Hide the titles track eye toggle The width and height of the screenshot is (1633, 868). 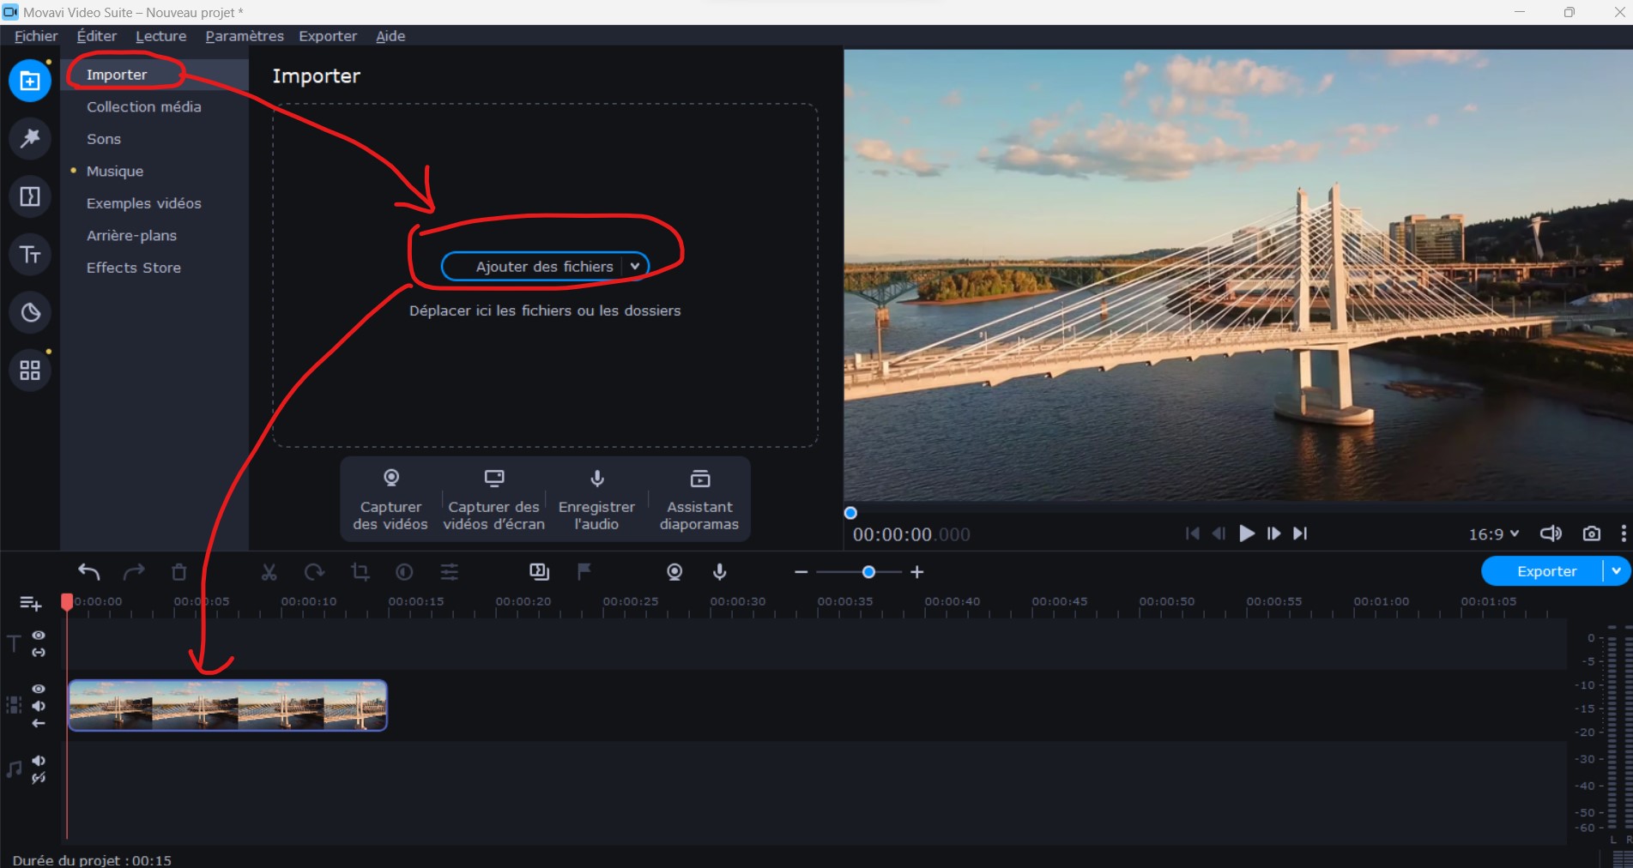coord(39,636)
